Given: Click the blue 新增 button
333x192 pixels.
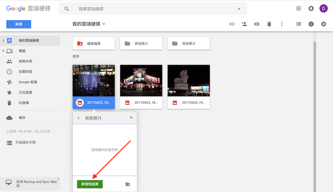Looking at the screenshot, I should pyautogui.click(x=19, y=24).
